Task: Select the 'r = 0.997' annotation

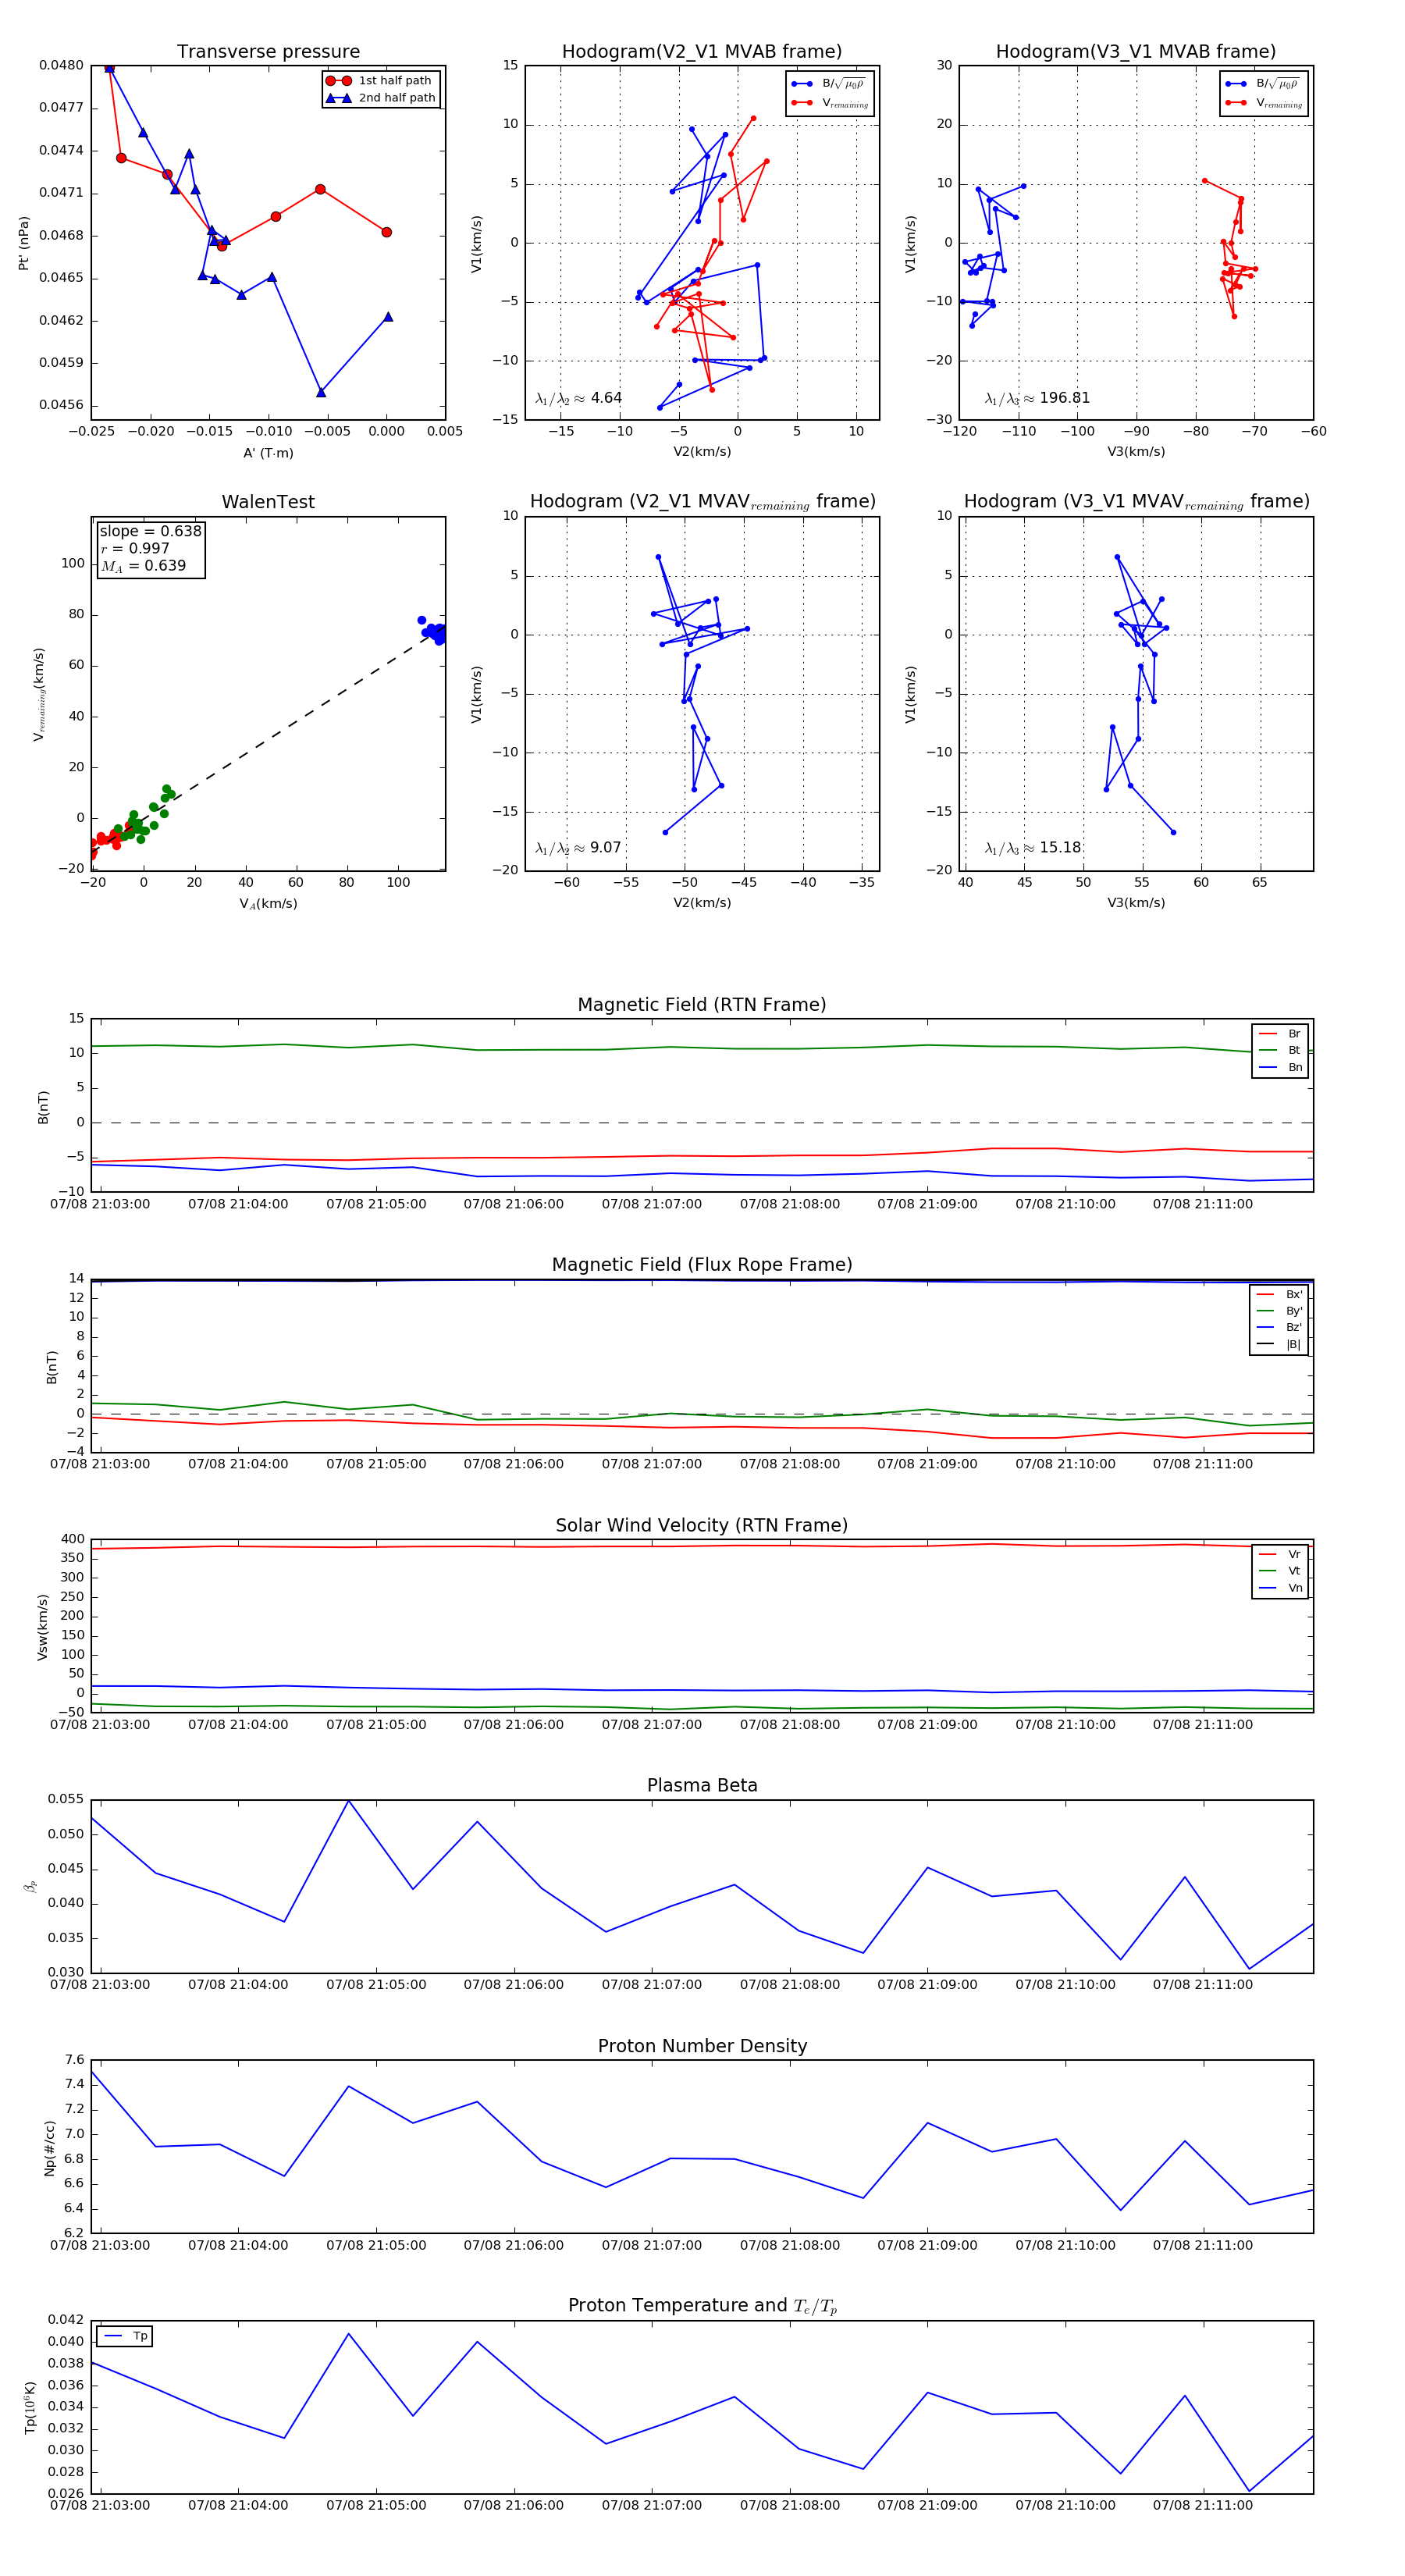Action: 135,548
